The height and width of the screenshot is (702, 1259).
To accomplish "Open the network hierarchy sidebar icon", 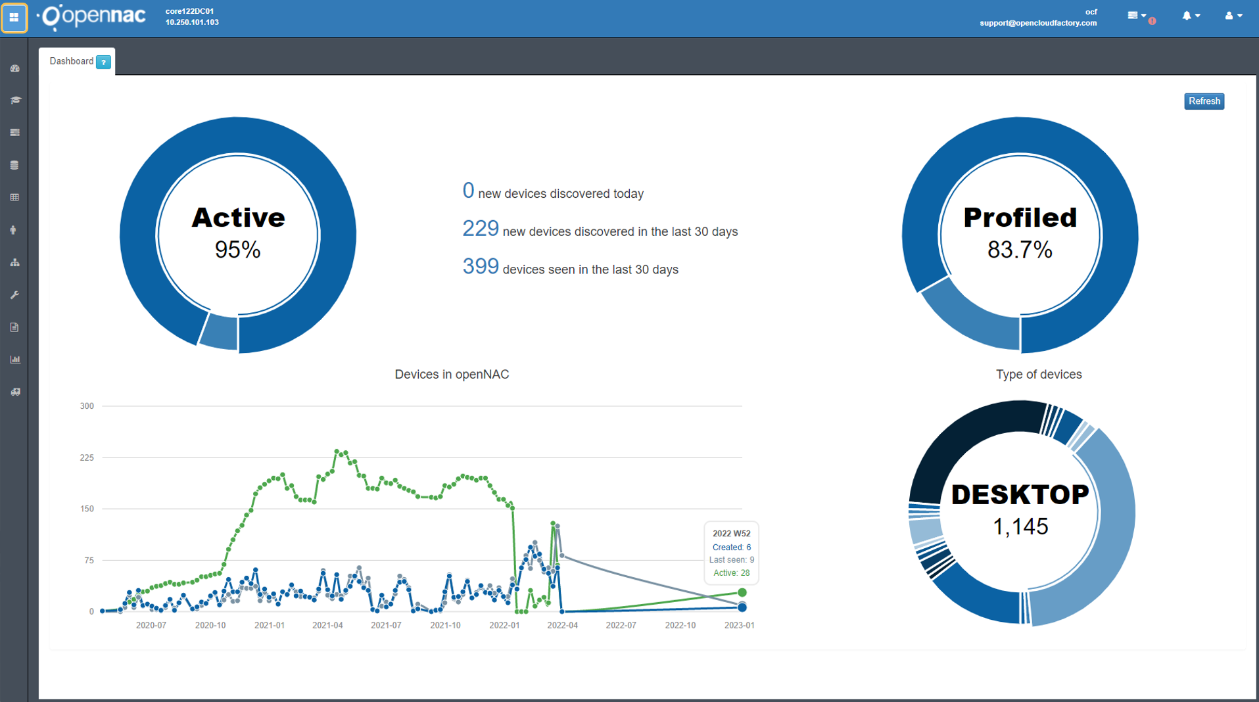I will 14,262.
